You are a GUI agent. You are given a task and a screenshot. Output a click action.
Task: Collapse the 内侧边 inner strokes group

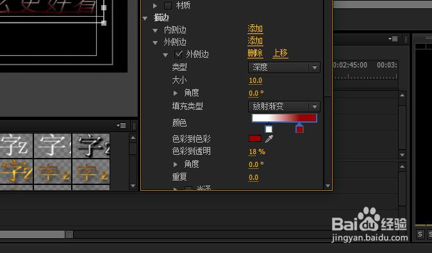(155, 30)
